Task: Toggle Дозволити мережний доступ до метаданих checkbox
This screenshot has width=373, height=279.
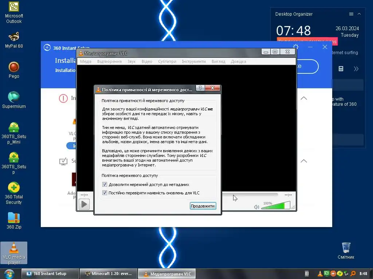Action: pos(105,184)
